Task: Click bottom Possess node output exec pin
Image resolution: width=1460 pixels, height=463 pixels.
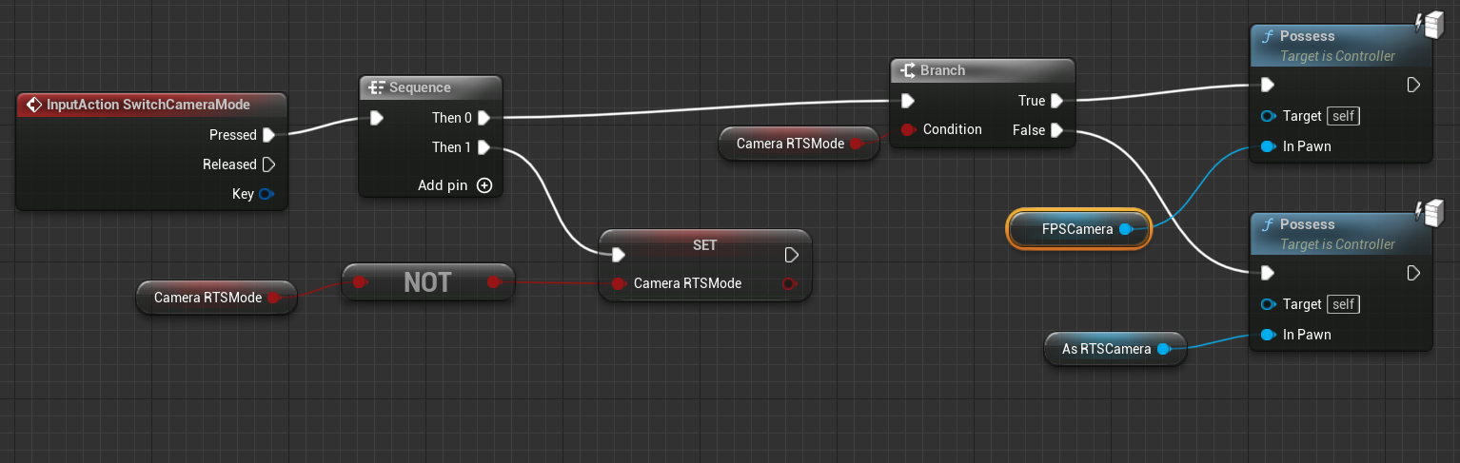Action: click(x=1413, y=274)
